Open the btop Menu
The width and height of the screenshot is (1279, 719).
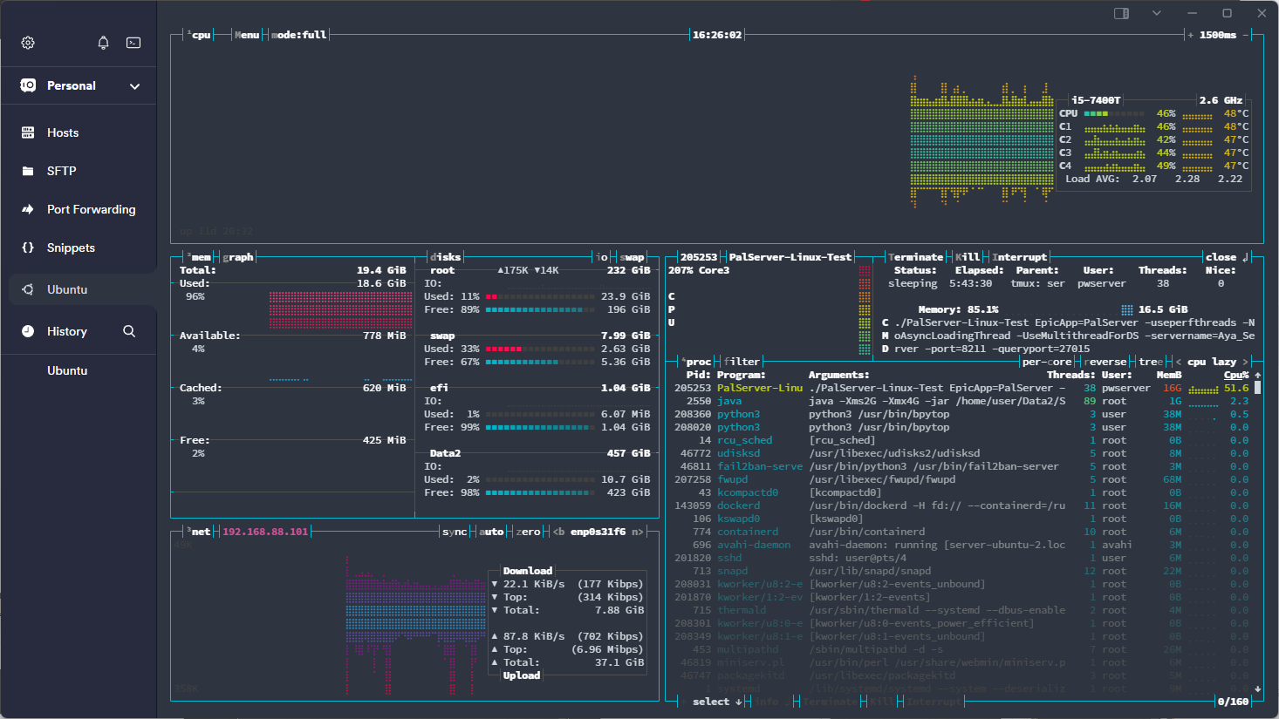(247, 35)
